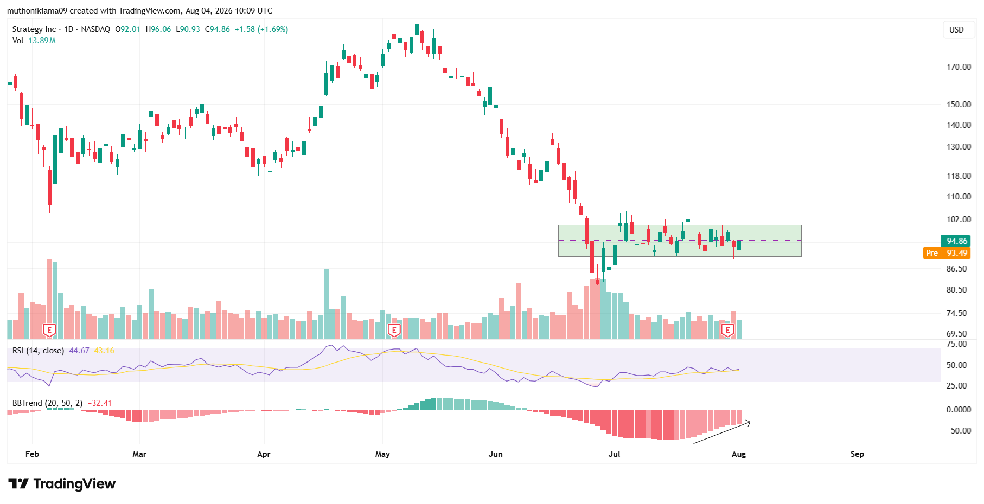Click the 150.00 price axis label

pyautogui.click(x=959, y=105)
